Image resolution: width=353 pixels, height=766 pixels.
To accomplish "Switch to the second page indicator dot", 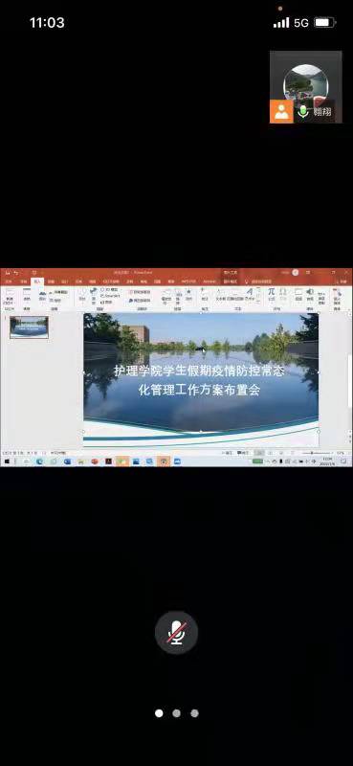I will click(176, 713).
